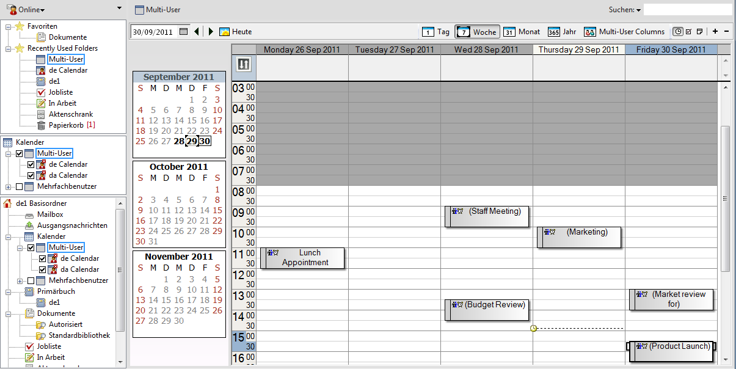736x369 pixels.
Task: Collapse the Primärbuch node
Action: (x=9, y=291)
